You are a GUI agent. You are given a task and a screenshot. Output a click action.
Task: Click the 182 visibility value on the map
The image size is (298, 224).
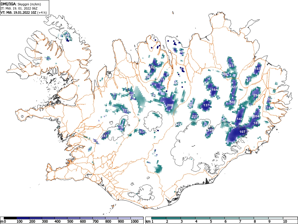152,67
